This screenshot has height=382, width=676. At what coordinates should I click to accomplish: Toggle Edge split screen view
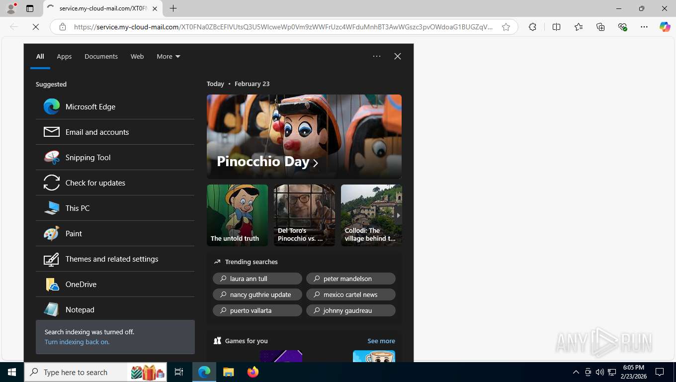(x=557, y=27)
